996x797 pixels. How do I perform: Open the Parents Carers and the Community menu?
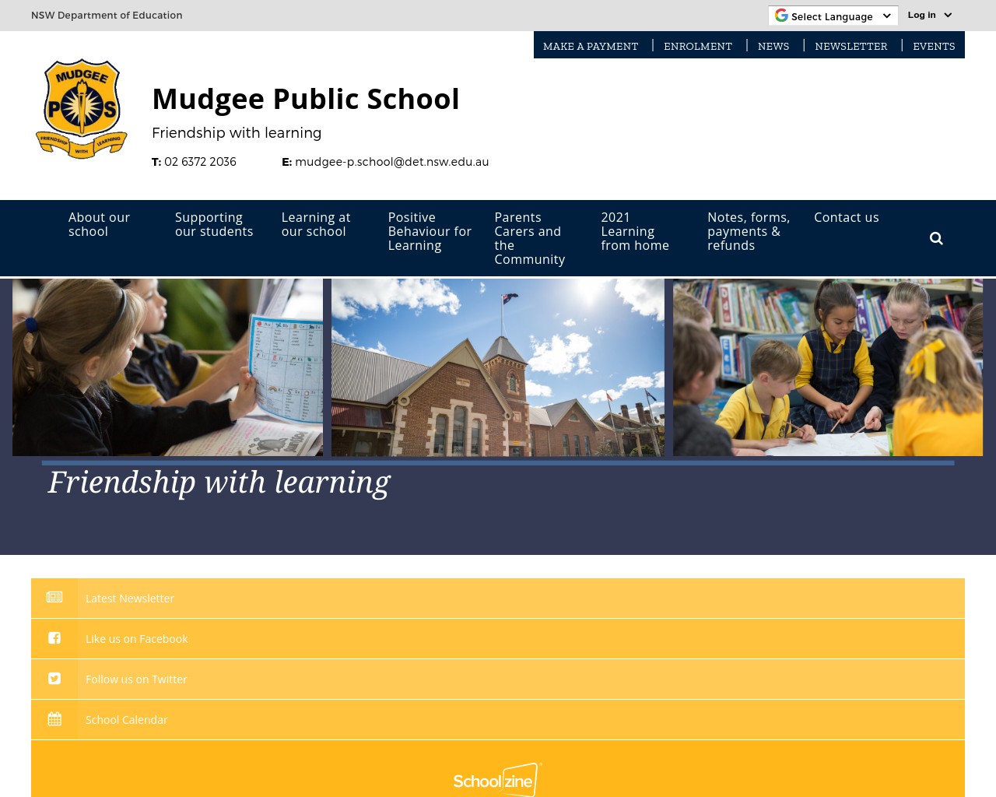[530, 238]
